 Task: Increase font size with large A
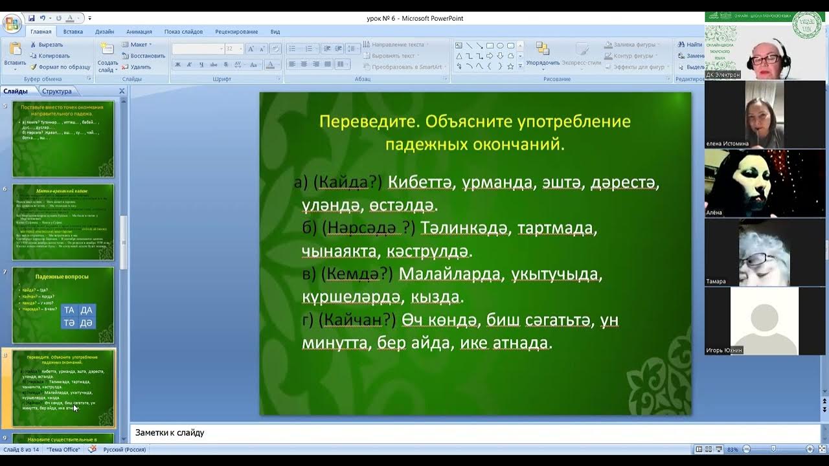[251, 49]
